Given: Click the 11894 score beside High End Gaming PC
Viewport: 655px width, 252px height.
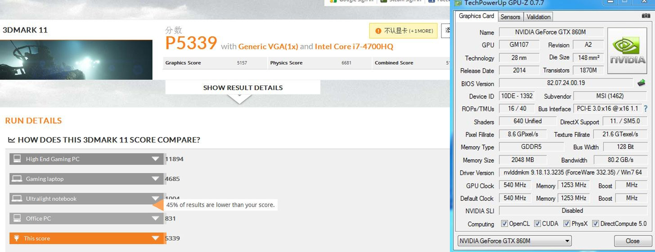Looking at the screenshot, I should 174,159.
